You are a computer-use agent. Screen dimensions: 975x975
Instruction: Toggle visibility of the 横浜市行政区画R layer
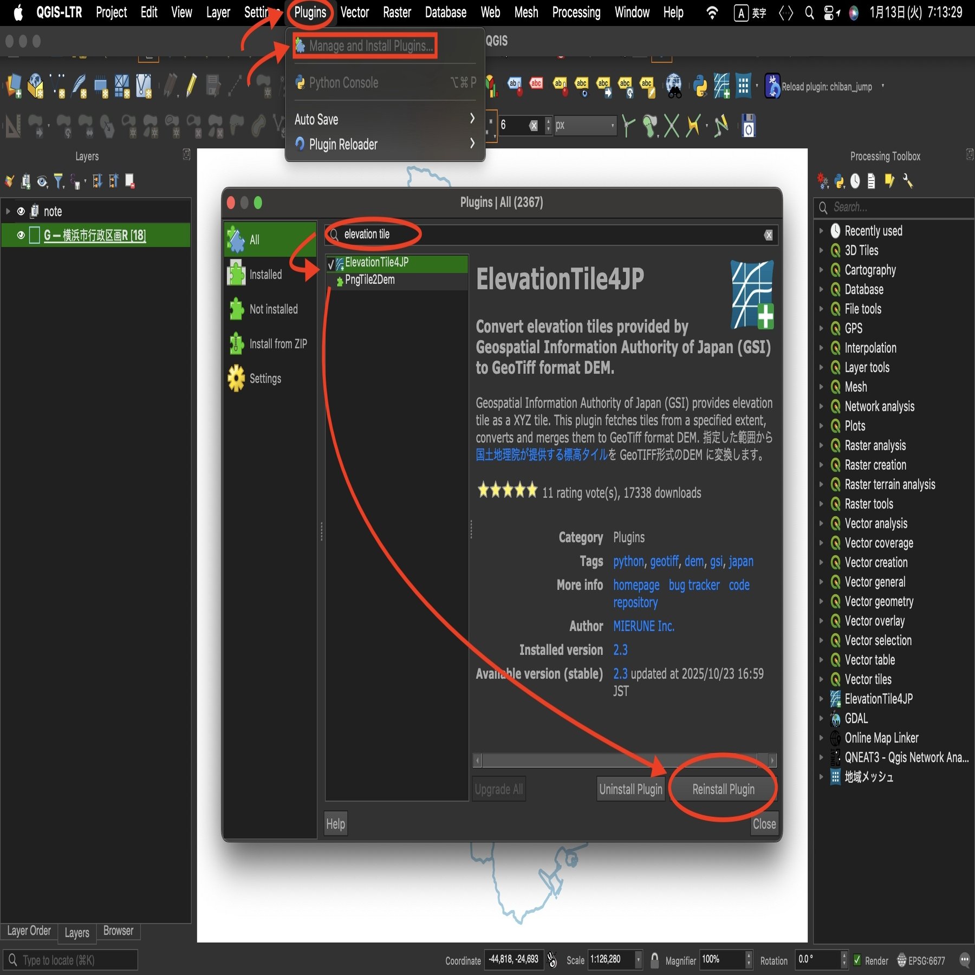[21, 235]
